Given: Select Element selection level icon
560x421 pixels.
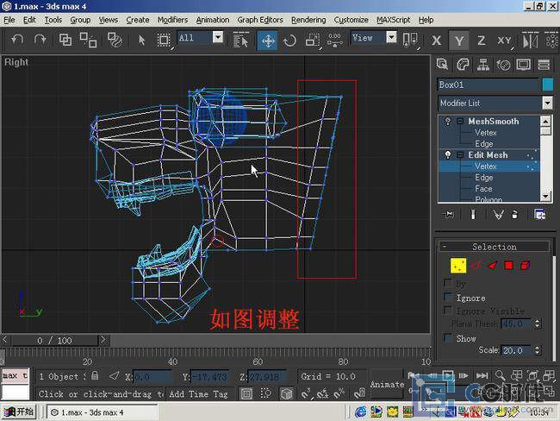Looking at the screenshot, I should pyautogui.click(x=525, y=266).
